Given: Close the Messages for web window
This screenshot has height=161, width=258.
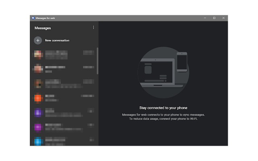Looking at the screenshot, I should click(223, 18).
